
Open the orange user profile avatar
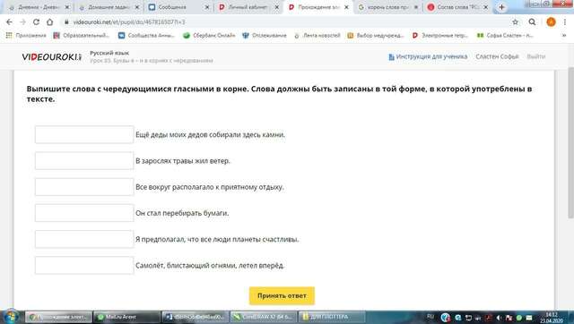click(x=551, y=21)
